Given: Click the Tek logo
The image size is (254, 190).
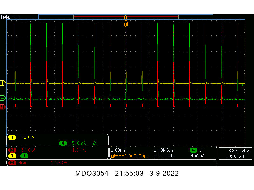Looking at the screenshot, I should coord(5,17).
